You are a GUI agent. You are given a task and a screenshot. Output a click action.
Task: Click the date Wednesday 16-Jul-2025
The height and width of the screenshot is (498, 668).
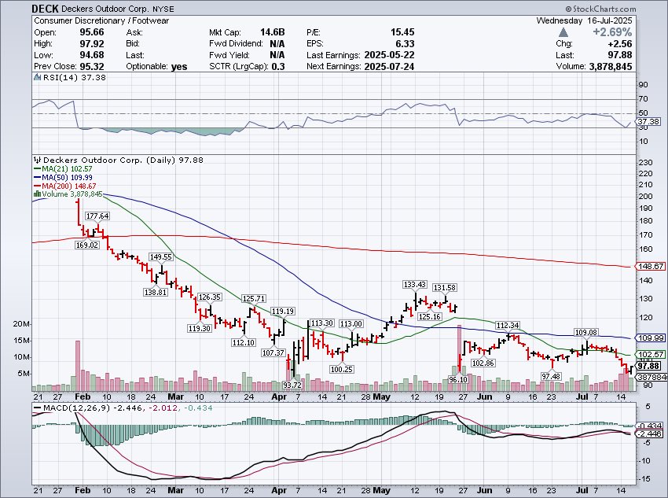(x=585, y=20)
